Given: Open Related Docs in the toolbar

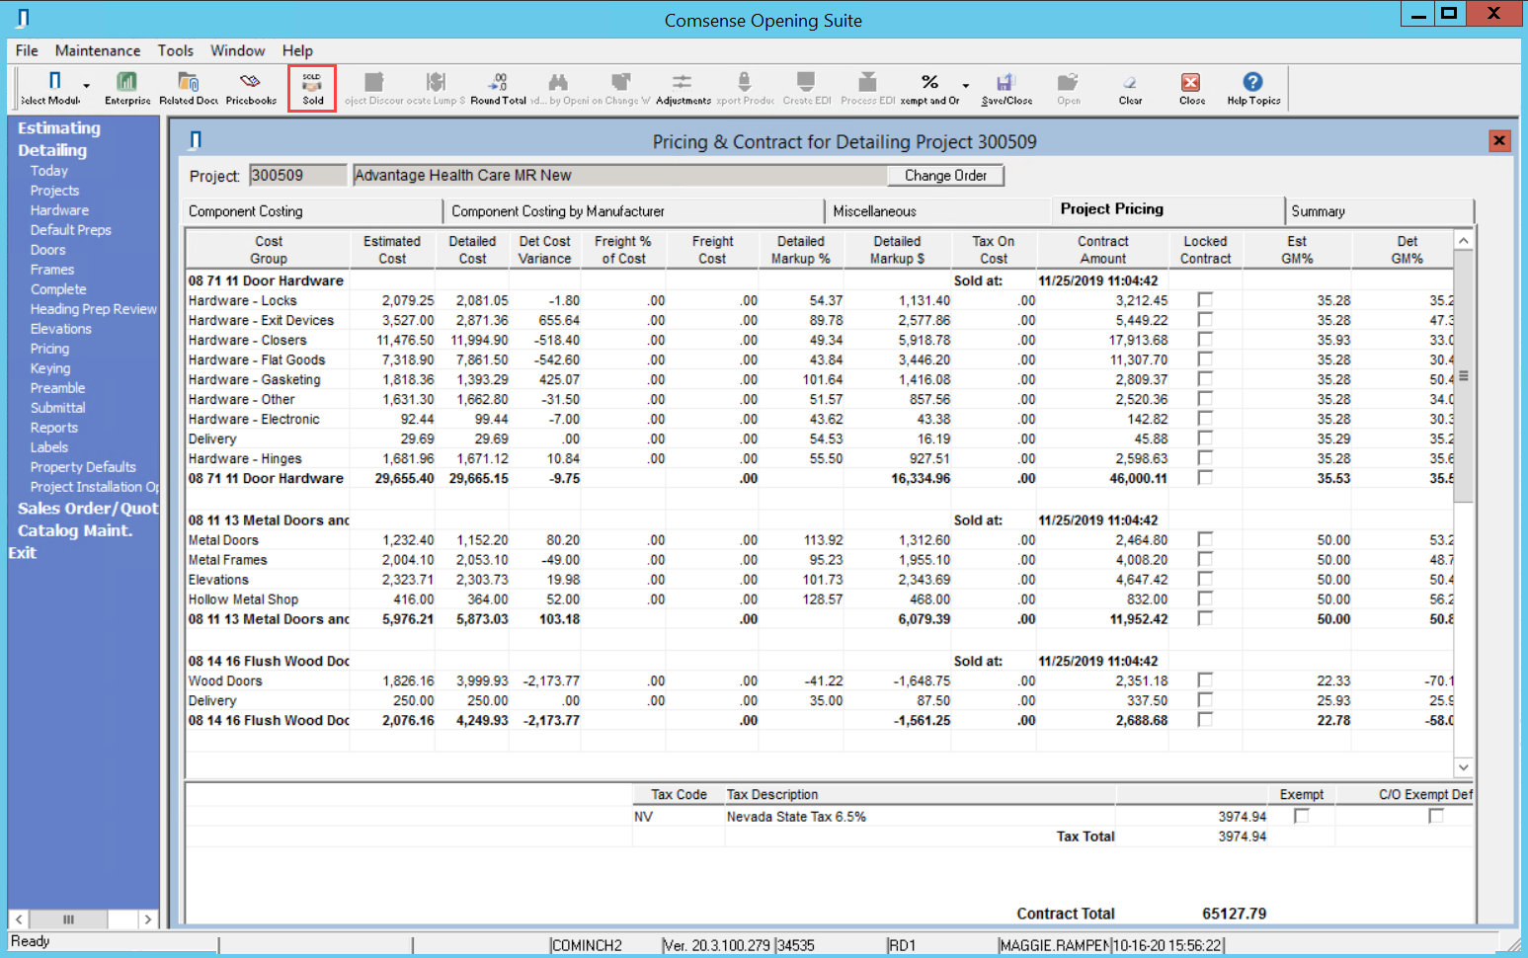Looking at the screenshot, I should pos(189,88).
